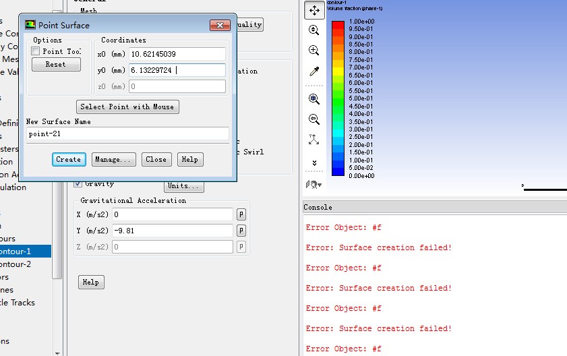Screen dimensions: 567x356
Task: Click the disabled Z gravity field
Action: pyautogui.click(x=173, y=247)
